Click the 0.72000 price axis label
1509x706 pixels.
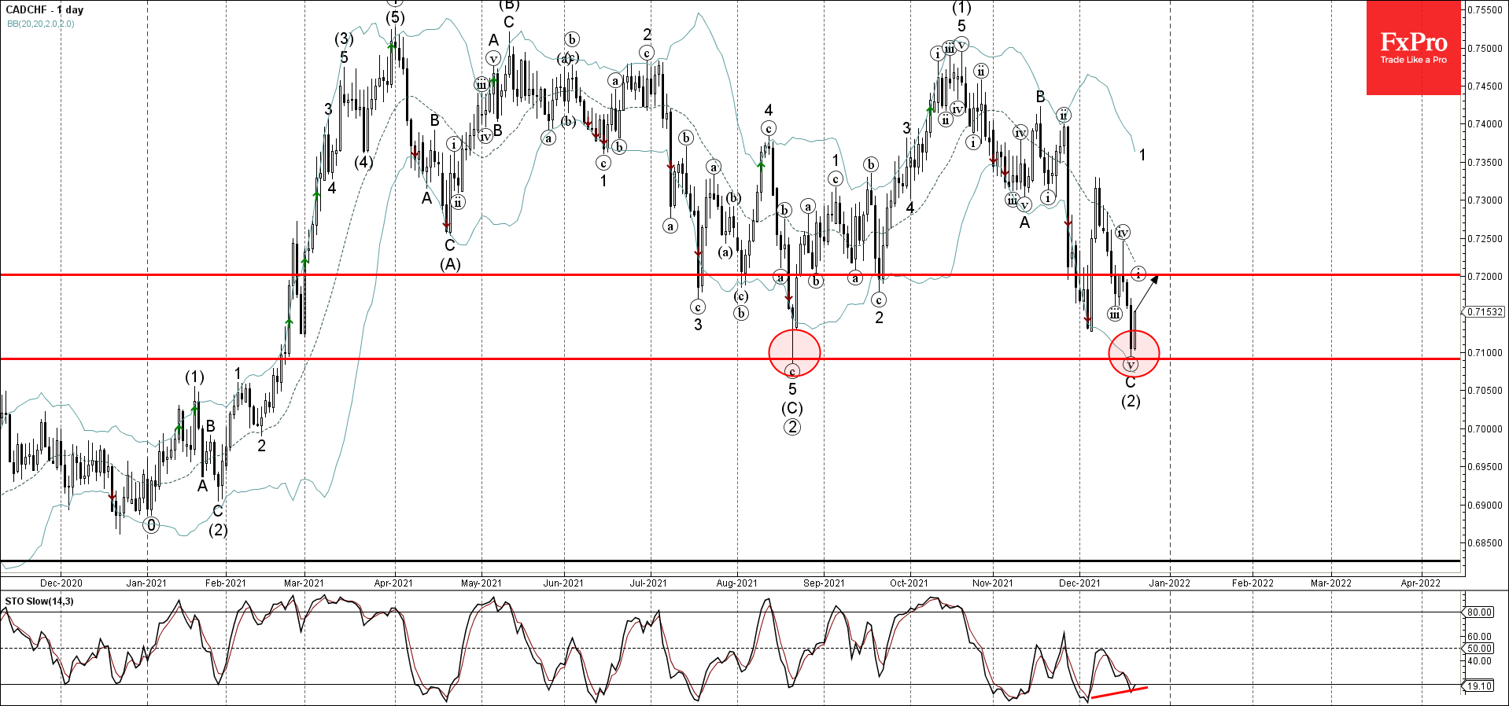click(x=1484, y=277)
